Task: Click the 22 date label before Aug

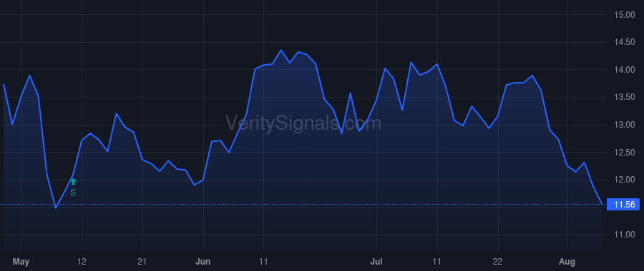Action: click(x=498, y=261)
